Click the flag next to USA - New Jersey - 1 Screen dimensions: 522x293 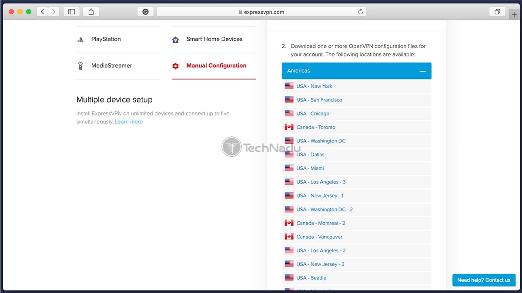[289, 195]
